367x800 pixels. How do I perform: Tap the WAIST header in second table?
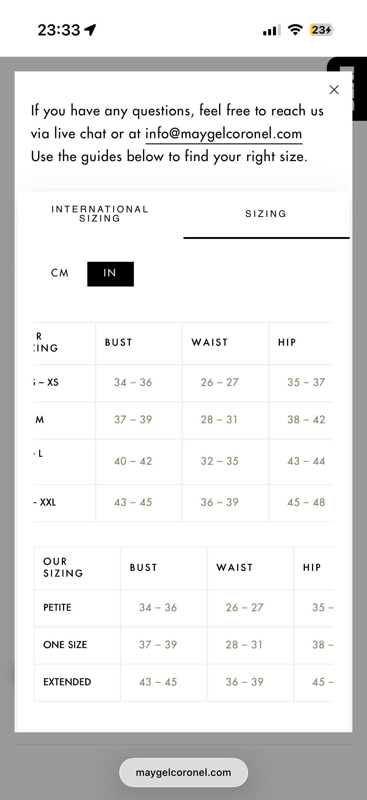pyautogui.click(x=235, y=568)
